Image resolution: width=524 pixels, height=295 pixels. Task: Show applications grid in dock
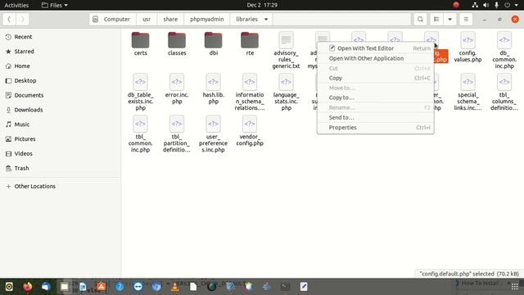click(515, 287)
